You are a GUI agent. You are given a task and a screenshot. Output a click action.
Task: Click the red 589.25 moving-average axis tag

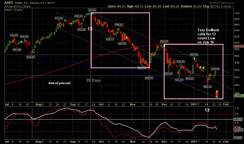pos(239,46)
